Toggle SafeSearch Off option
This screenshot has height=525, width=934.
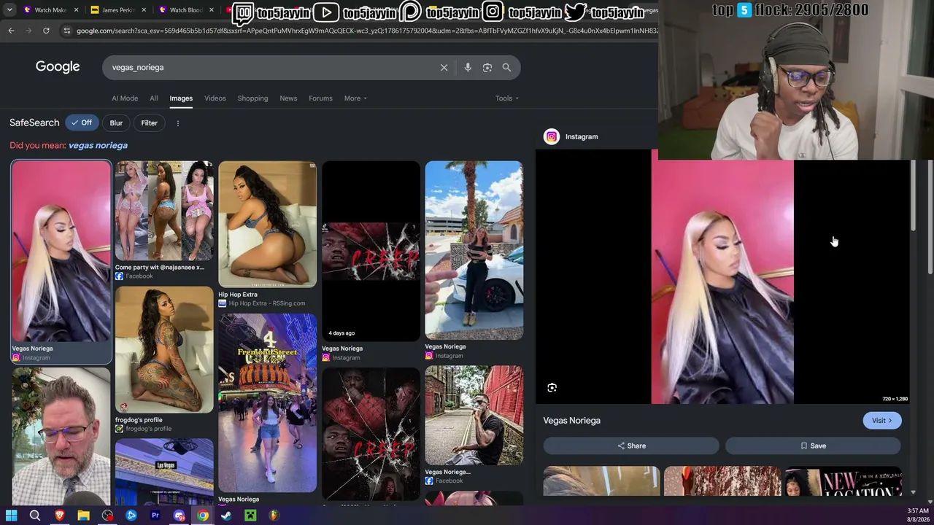pyautogui.click(x=82, y=122)
